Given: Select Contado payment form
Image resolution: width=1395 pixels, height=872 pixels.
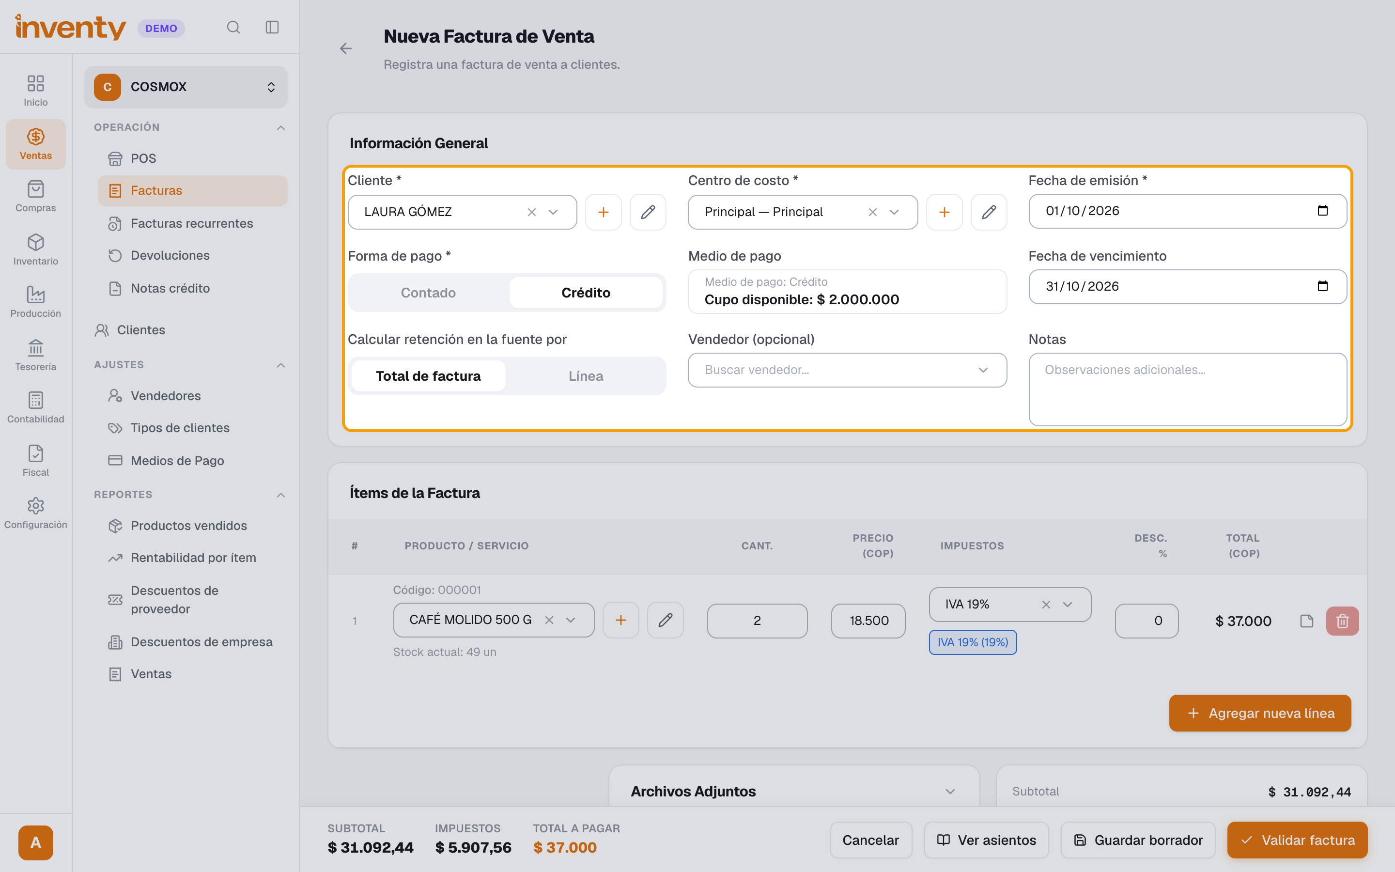Looking at the screenshot, I should (428, 293).
